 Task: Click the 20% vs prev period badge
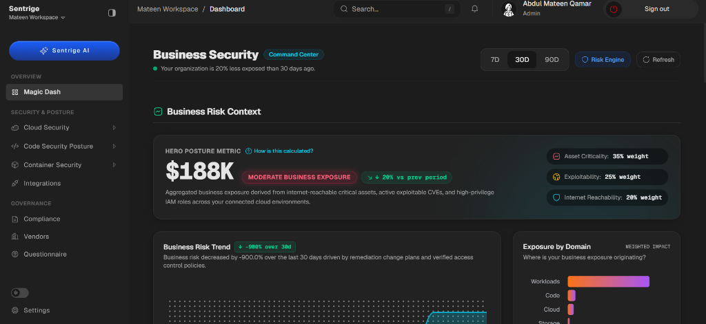[x=407, y=177]
